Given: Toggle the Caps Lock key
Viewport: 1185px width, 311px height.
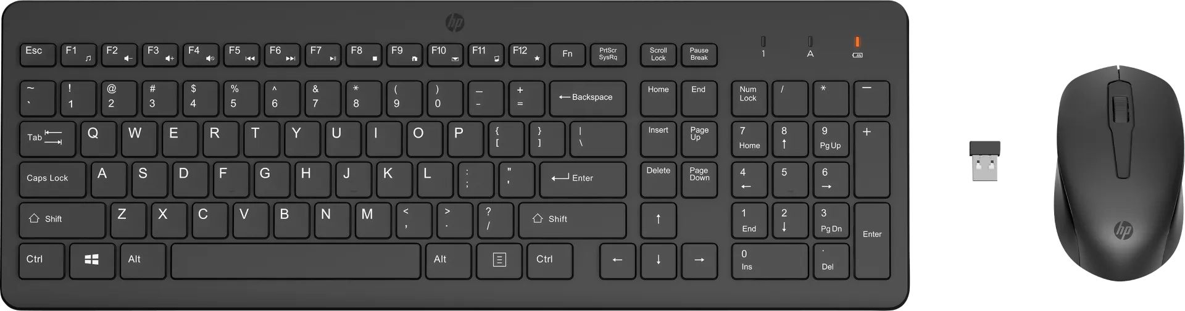Looking at the screenshot, I should pyautogui.click(x=52, y=179).
